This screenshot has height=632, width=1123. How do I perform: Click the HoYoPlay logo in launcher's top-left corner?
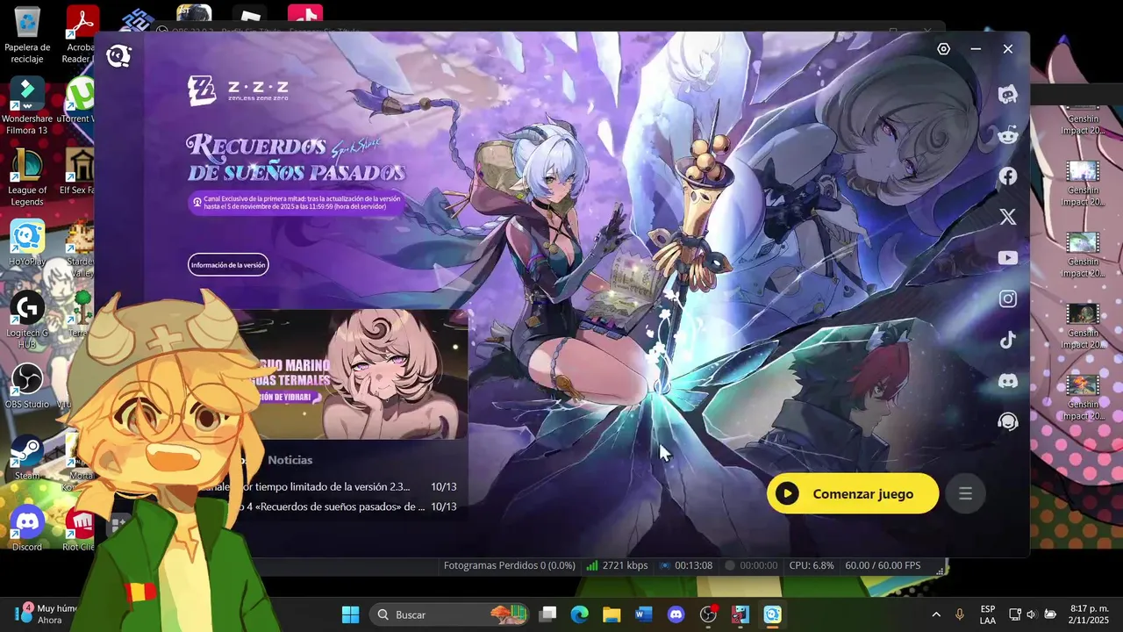118,56
